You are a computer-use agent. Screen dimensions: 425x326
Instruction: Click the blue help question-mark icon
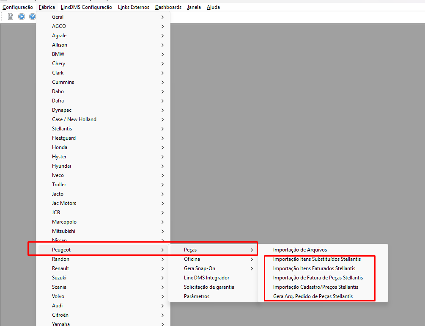(33, 17)
